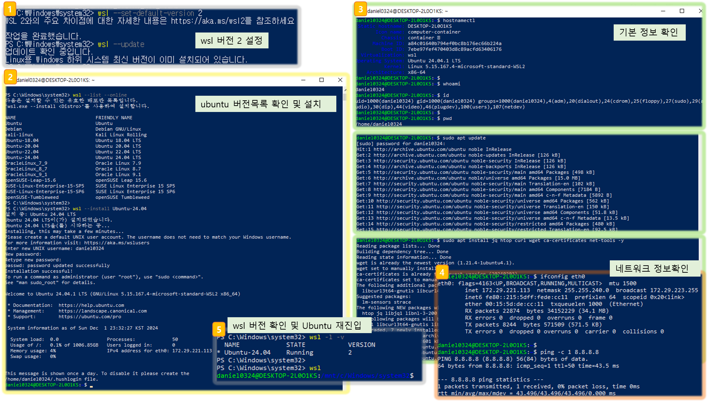This screenshot has width=708, height=402.
Task: Select the 'ubuntu 버전목록 확인 및 설치' label
Action: point(265,104)
